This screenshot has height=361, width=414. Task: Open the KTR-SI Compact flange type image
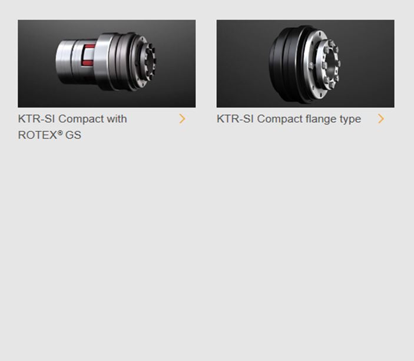click(x=306, y=63)
